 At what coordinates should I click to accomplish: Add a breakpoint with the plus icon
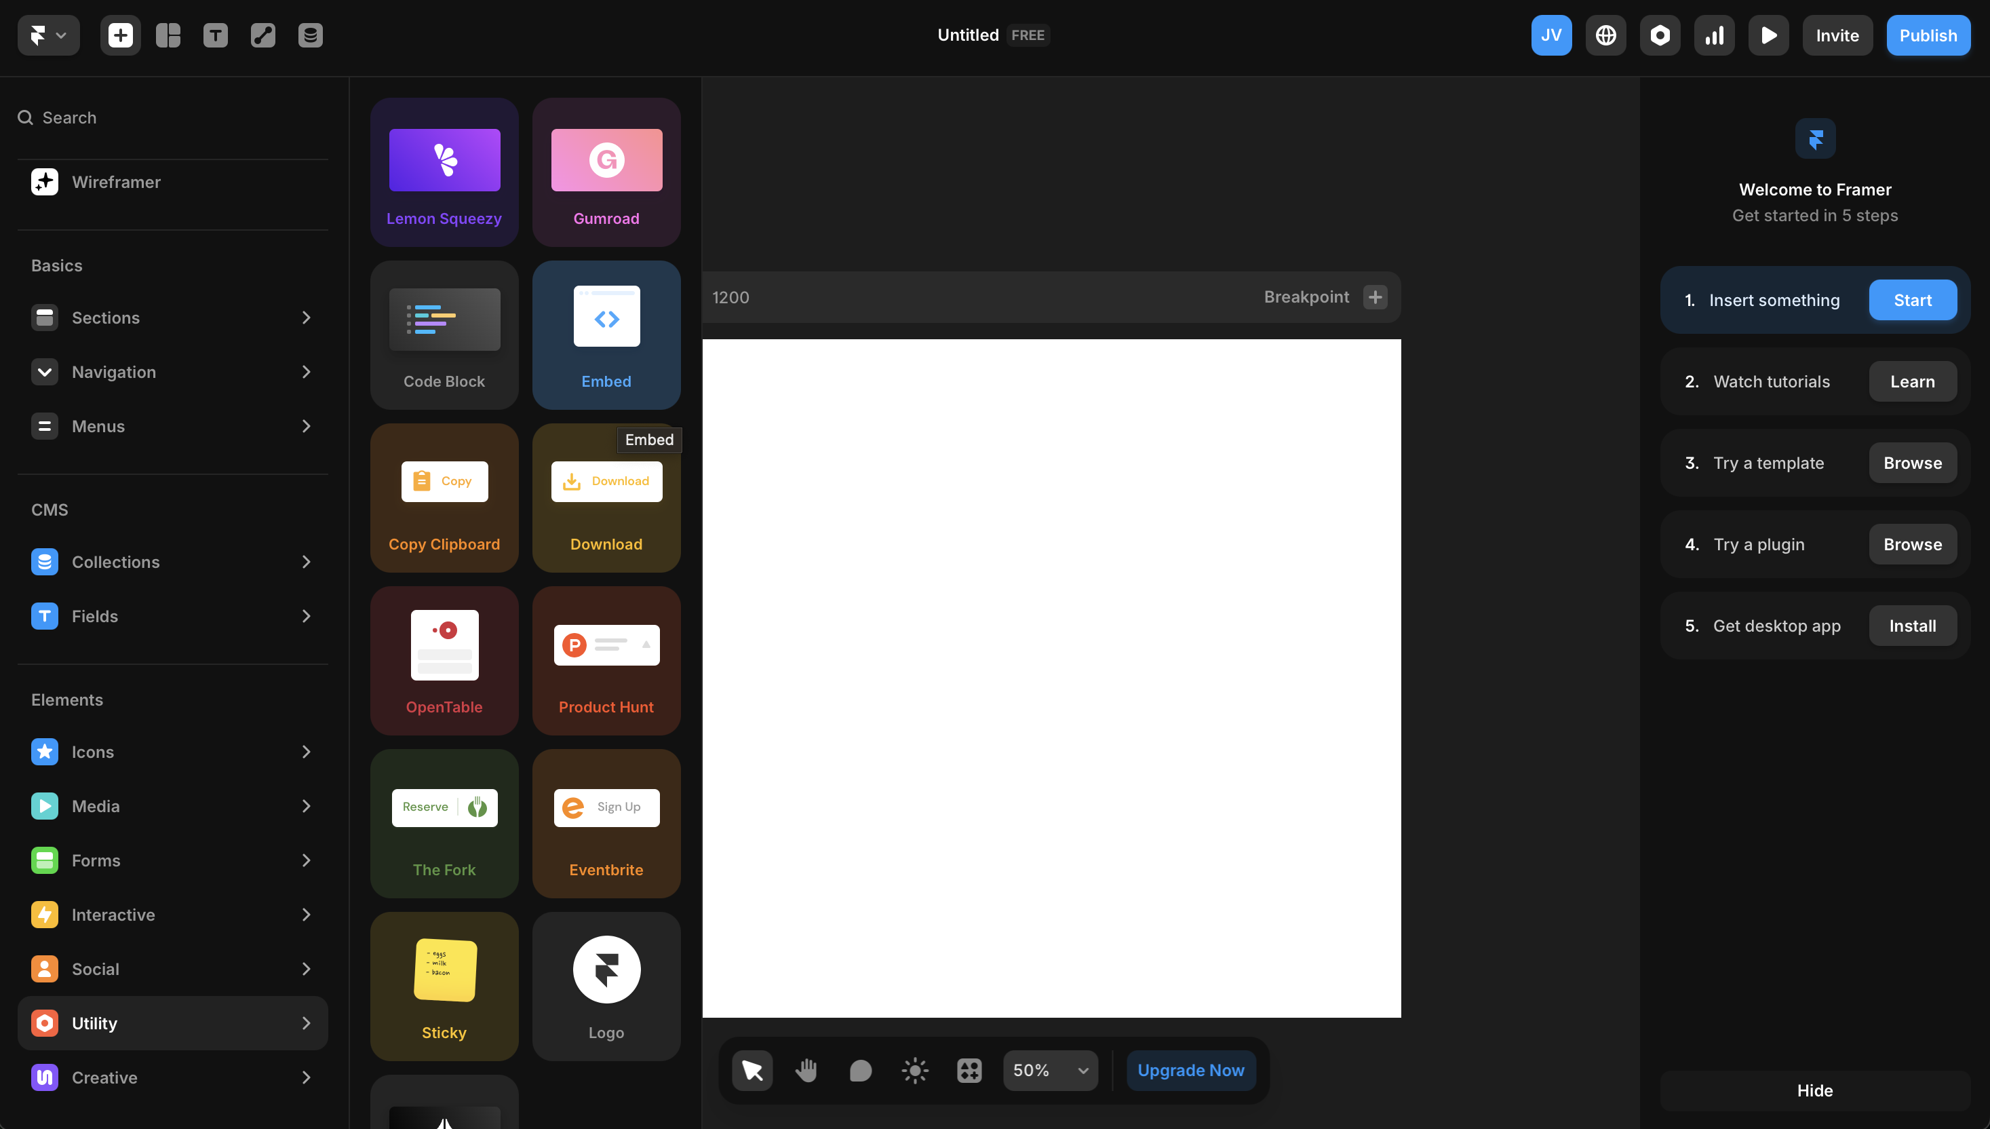coord(1375,297)
